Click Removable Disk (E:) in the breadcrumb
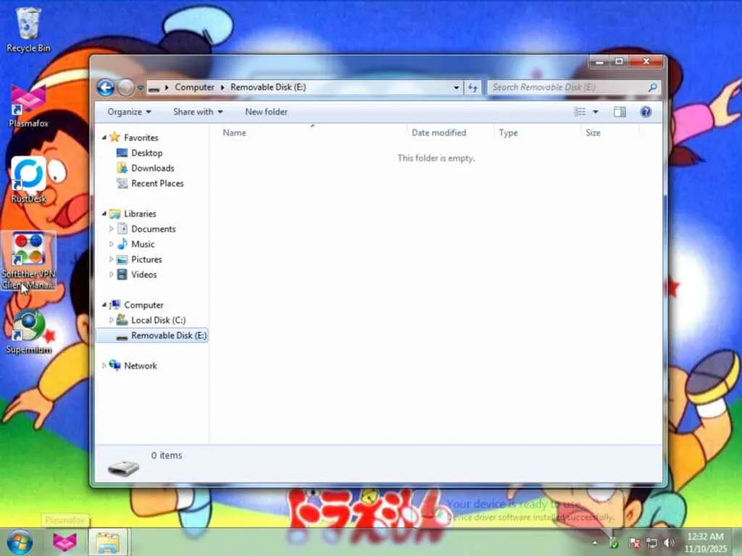 pyautogui.click(x=268, y=87)
